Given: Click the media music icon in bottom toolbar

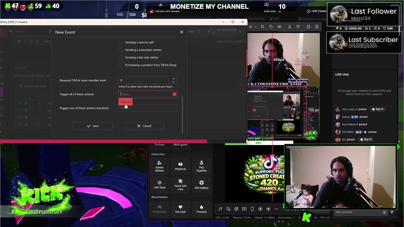Looking at the screenshot, I should [228, 209].
